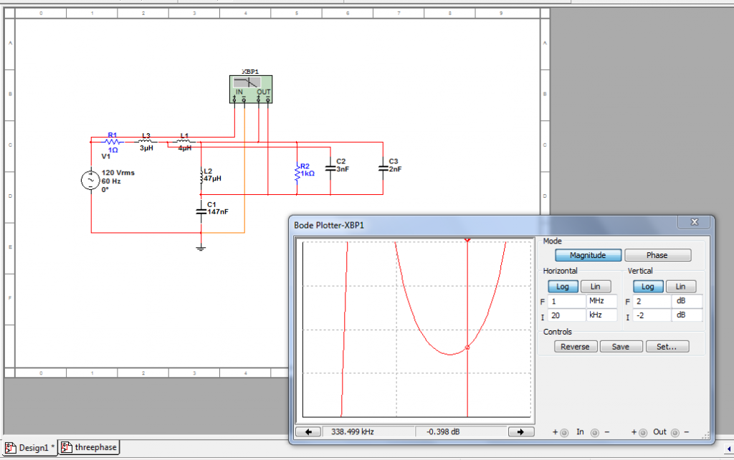Open the Set... settings dialog

[667, 347]
